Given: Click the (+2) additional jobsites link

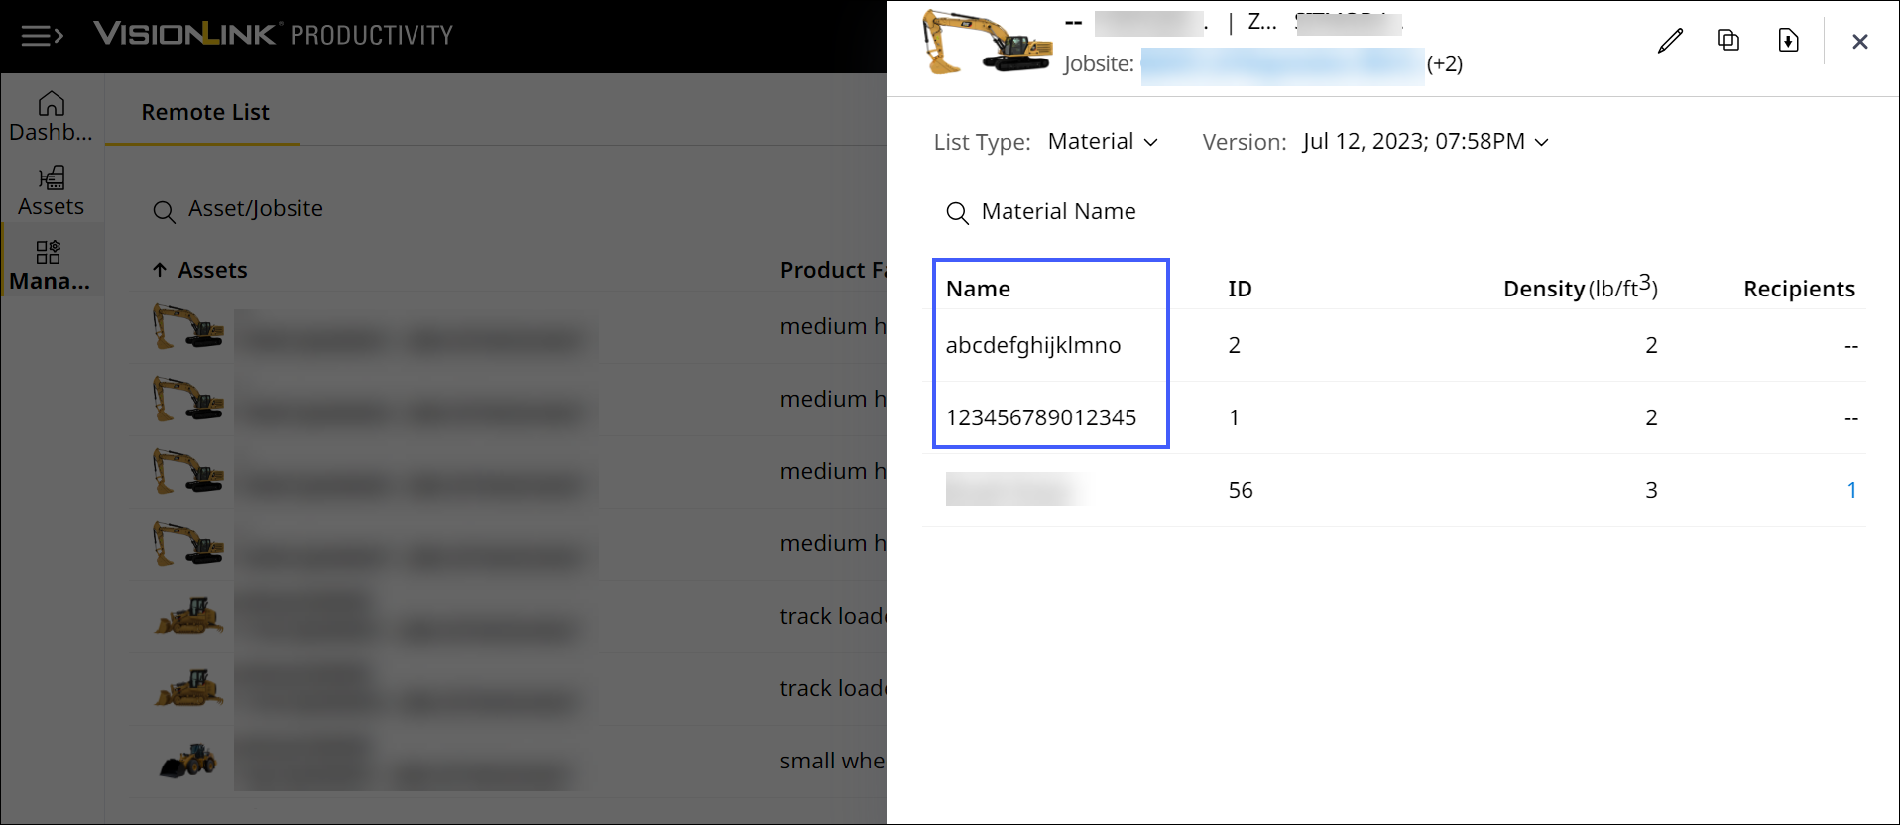Looking at the screenshot, I should click(x=1444, y=64).
